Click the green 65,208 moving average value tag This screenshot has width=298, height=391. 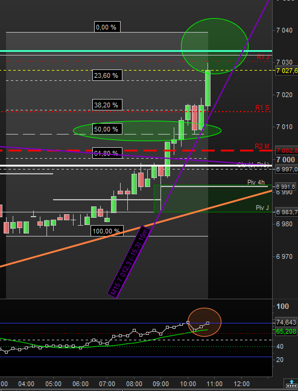coord(286,331)
